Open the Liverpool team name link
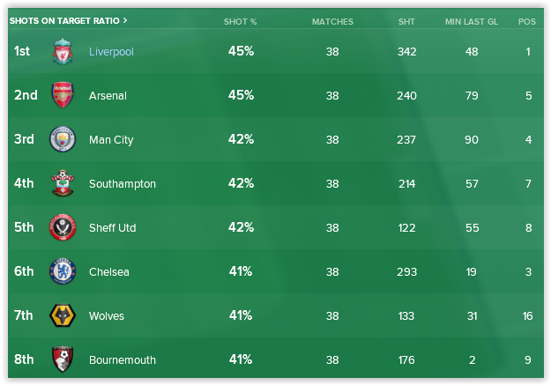The height and width of the screenshot is (385, 551). [x=111, y=52]
